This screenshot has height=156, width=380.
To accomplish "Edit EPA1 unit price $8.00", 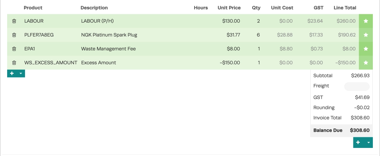I will (x=234, y=49).
